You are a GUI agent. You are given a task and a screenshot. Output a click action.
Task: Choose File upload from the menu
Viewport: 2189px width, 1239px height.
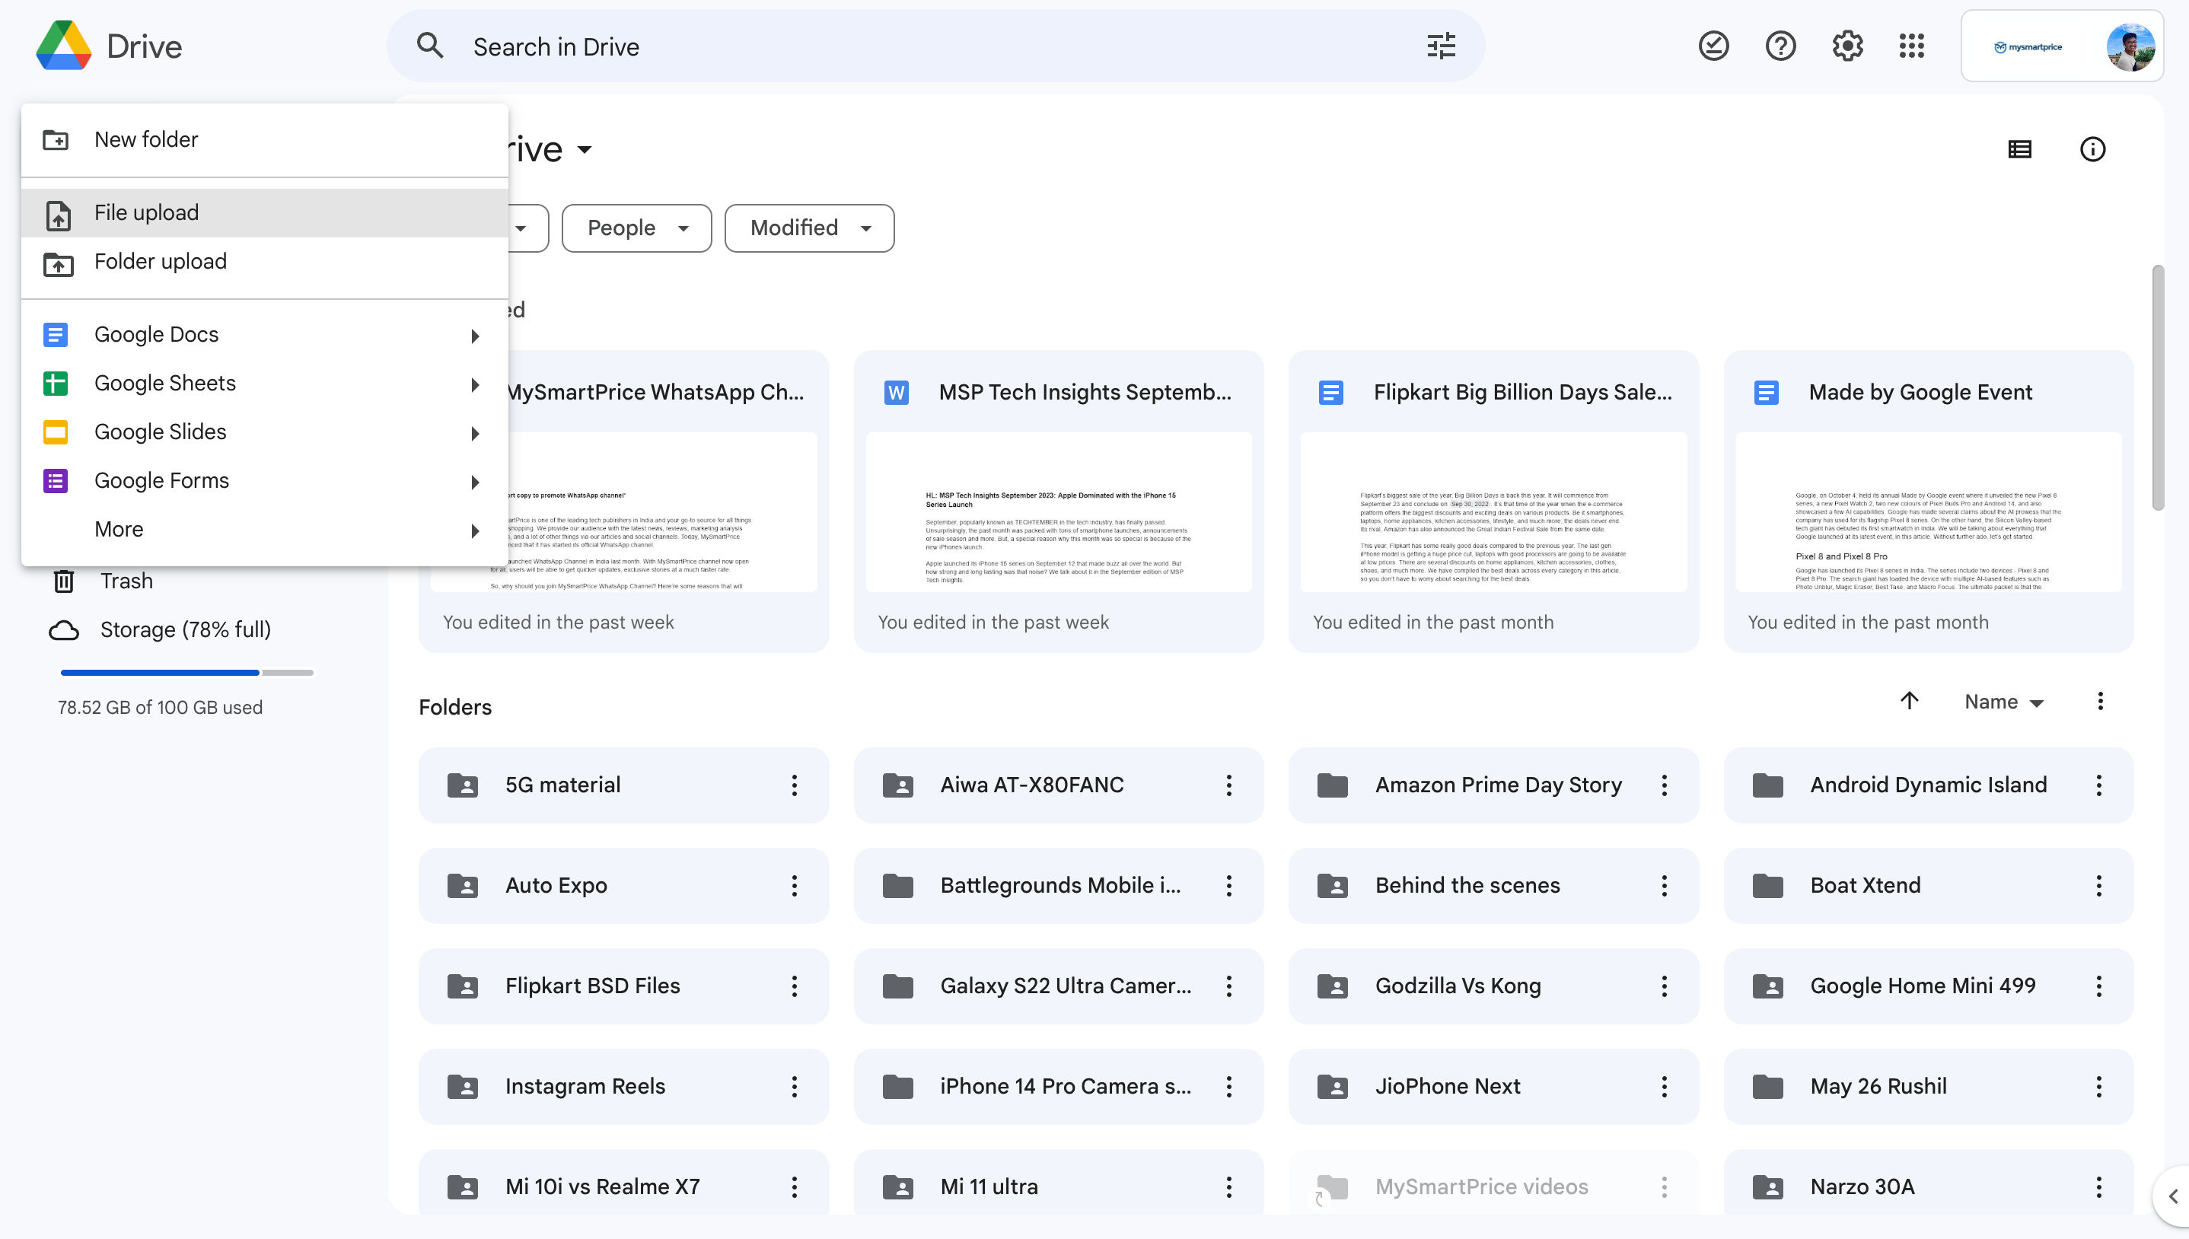click(265, 213)
